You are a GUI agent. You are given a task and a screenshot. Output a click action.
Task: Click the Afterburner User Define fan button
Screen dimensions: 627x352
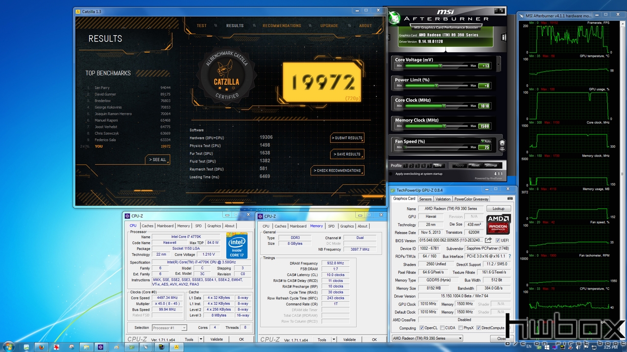pyautogui.click(x=502, y=145)
